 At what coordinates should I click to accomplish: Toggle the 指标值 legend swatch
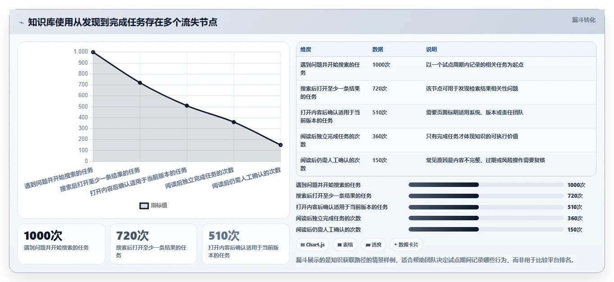pyautogui.click(x=144, y=205)
